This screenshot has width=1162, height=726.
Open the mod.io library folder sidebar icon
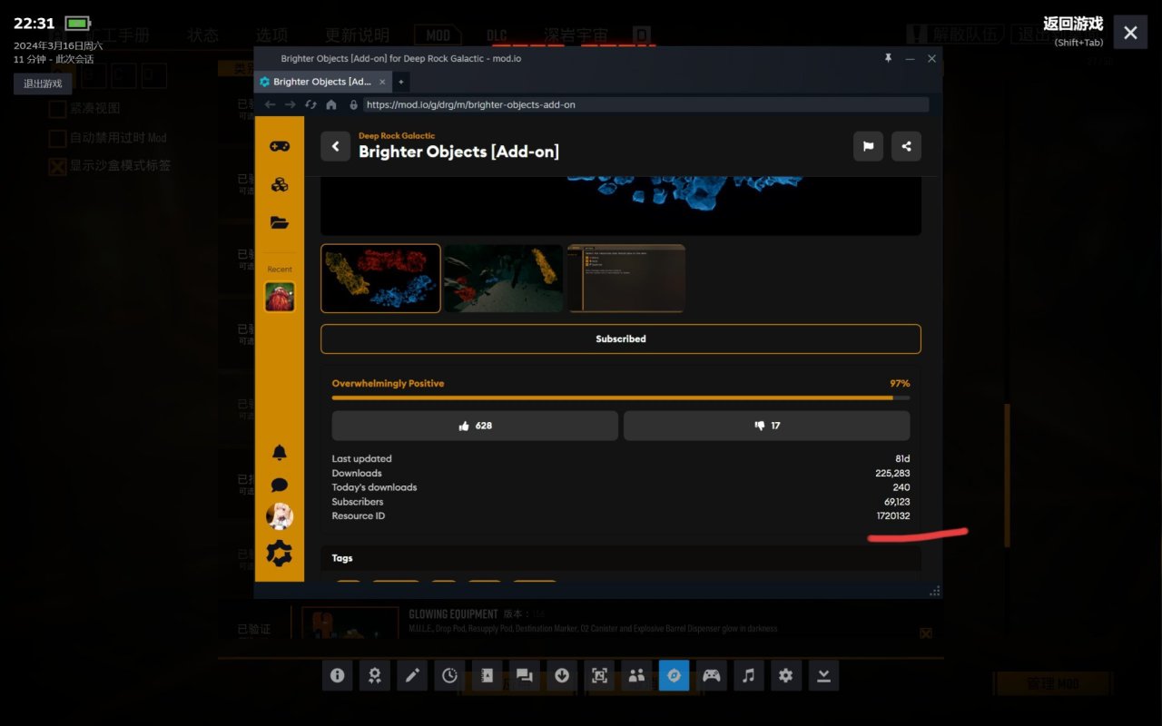[x=280, y=222]
